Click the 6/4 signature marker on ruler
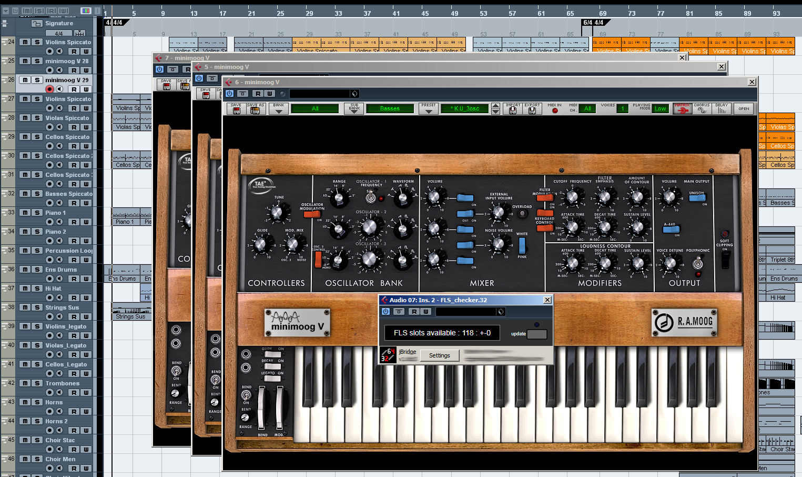 (587, 23)
